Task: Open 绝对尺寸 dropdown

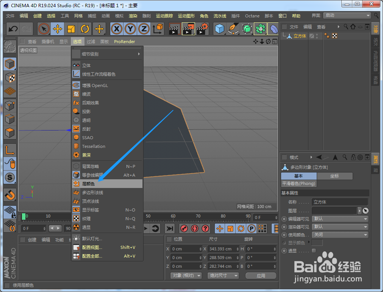Action: pyautogui.click(x=223, y=276)
